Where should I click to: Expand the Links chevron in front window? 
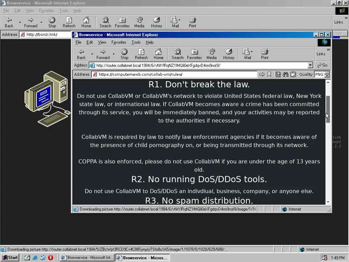tap(328, 50)
